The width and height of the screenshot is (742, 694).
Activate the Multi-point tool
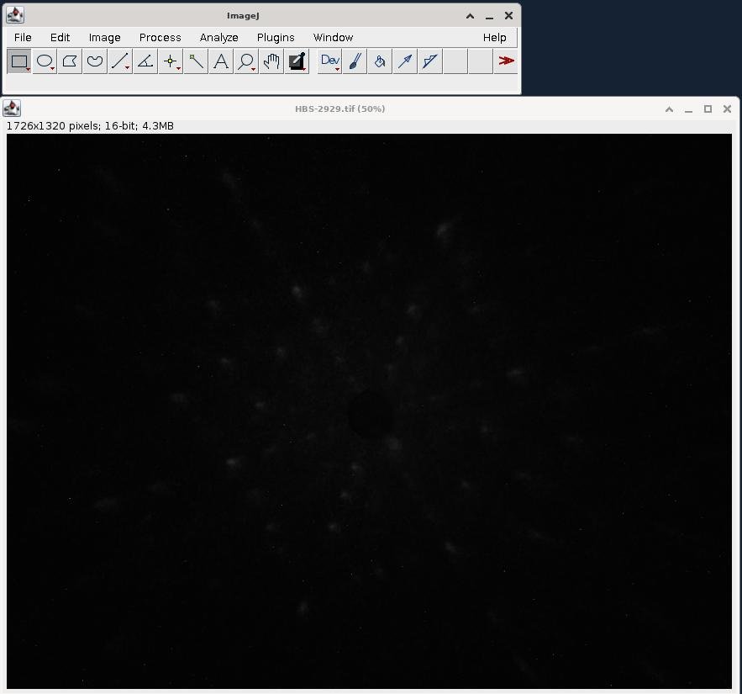(x=171, y=61)
